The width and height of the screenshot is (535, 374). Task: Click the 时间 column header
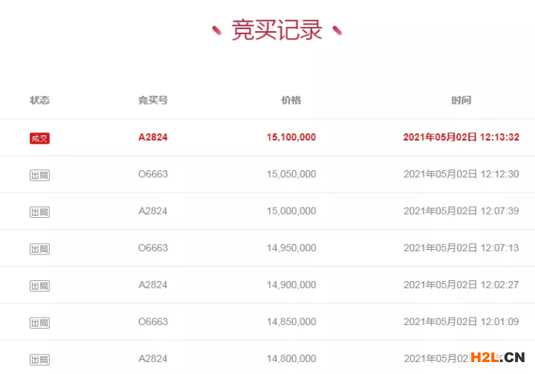461,100
